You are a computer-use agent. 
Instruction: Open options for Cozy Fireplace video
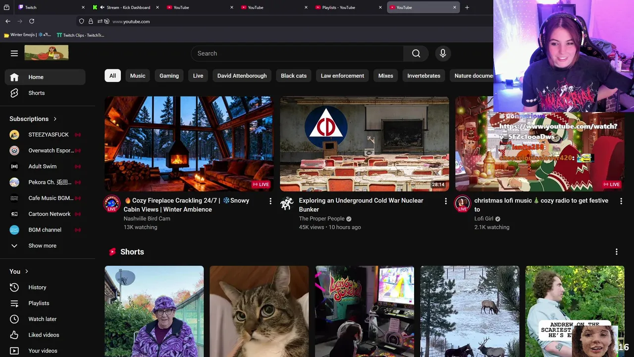[270, 201]
